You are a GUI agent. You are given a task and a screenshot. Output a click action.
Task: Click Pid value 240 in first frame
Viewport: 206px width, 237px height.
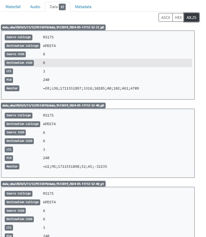point(46,80)
